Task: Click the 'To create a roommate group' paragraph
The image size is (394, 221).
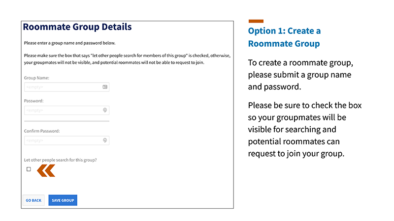Action: pyautogui.click(x=300, y=76)
